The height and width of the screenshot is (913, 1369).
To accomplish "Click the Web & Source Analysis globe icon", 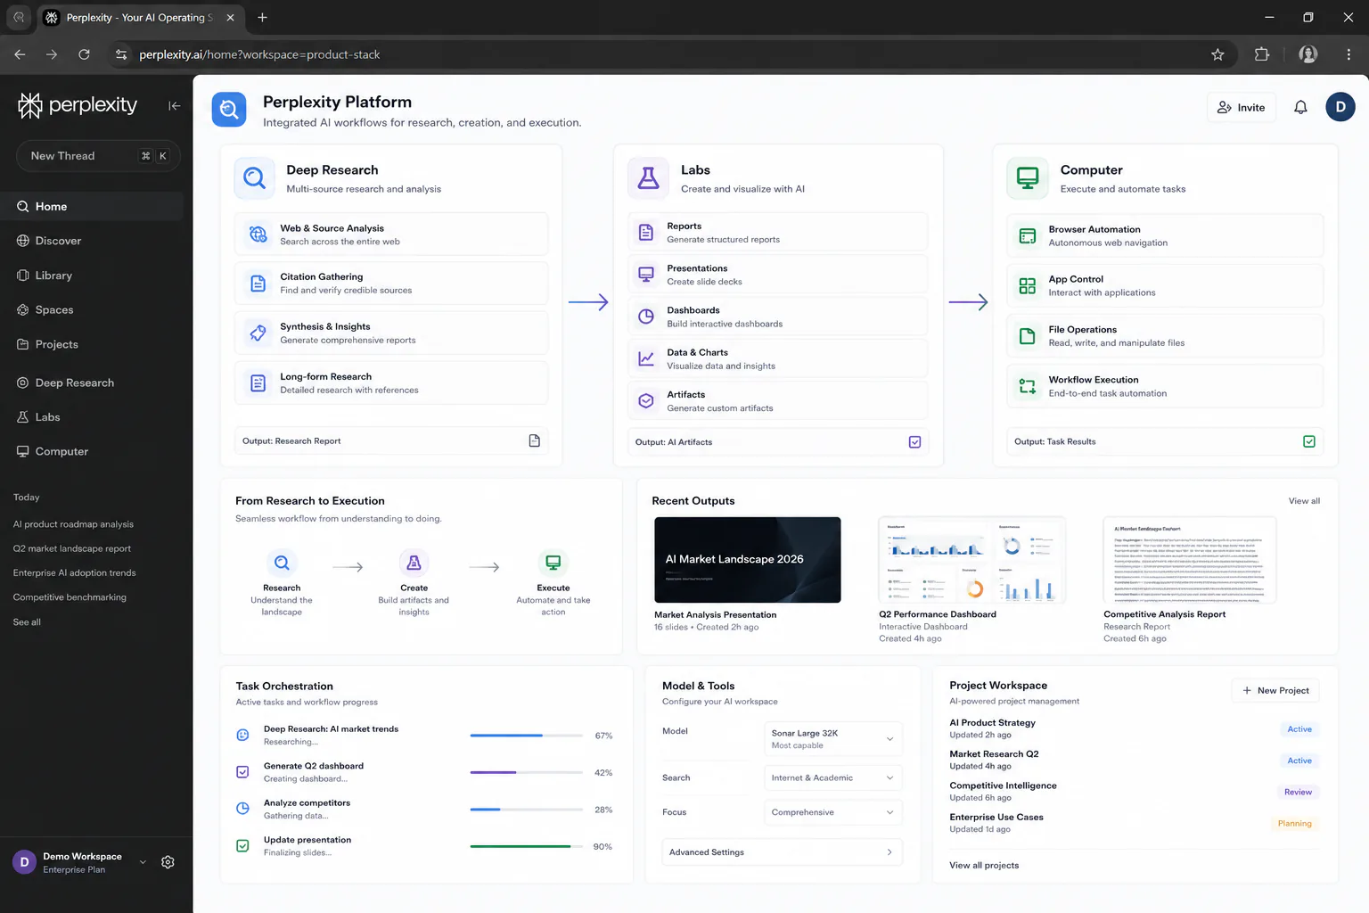I will (x=258, y=234).
